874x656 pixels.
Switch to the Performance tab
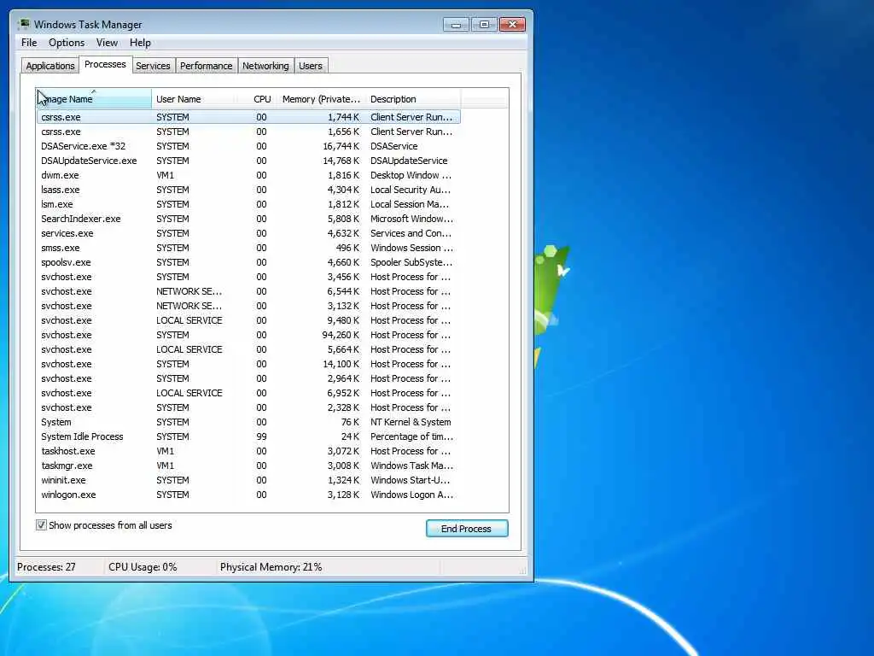(207, 66)
